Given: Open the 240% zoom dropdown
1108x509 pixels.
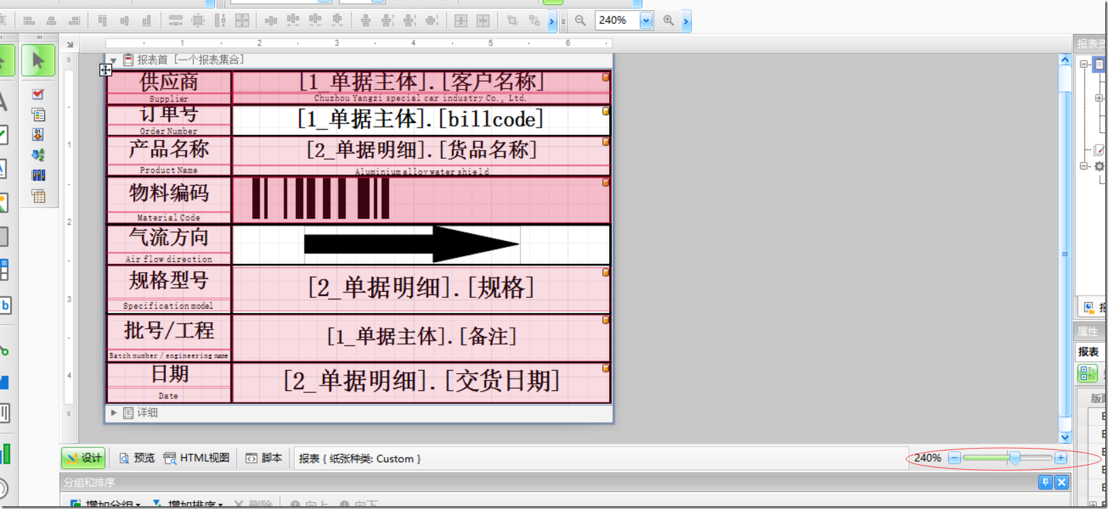Looking at the screenshot, I should [646, 21].
